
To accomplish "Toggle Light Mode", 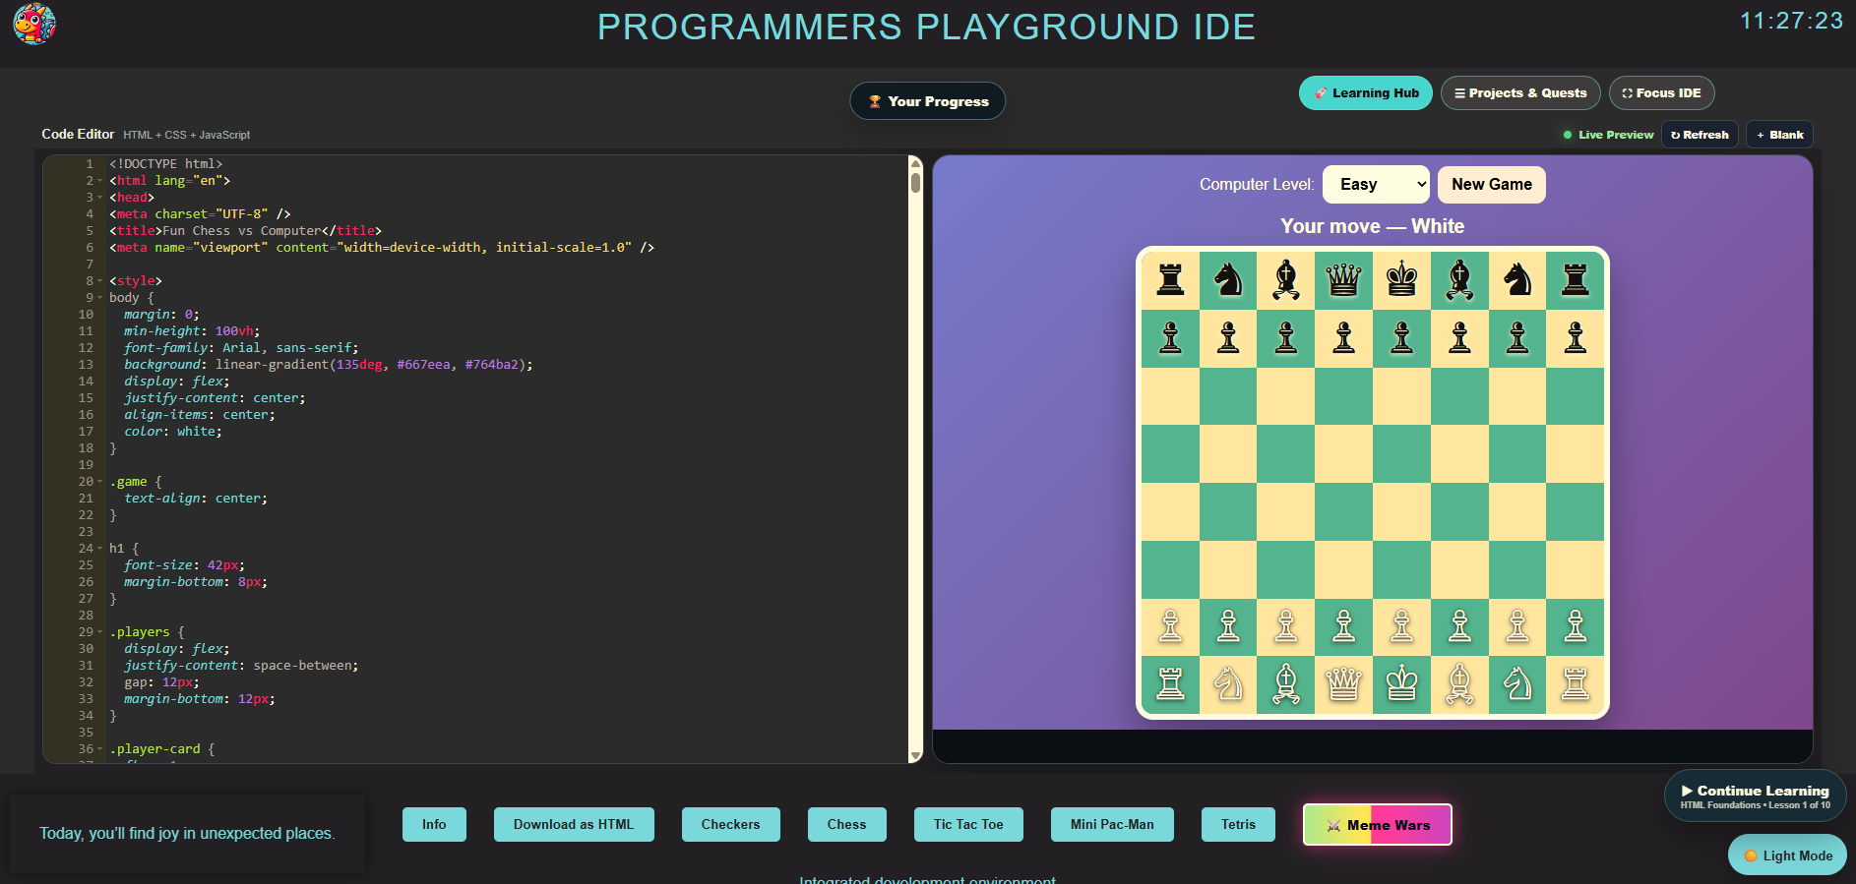I will click(x=1787, y=855).
